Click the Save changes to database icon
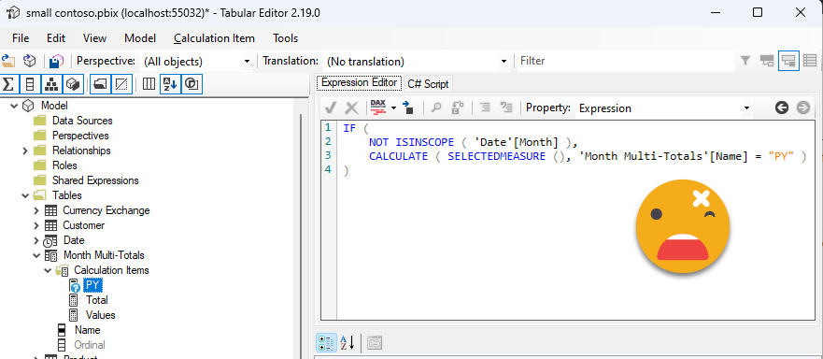Image resolution: width=823 pixels, height=359 pixels. (56, 61)
